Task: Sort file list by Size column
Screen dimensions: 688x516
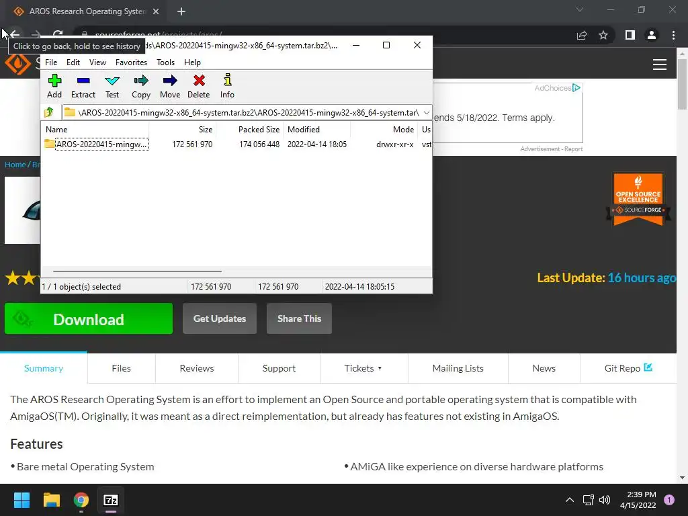Action: point(183,130)
